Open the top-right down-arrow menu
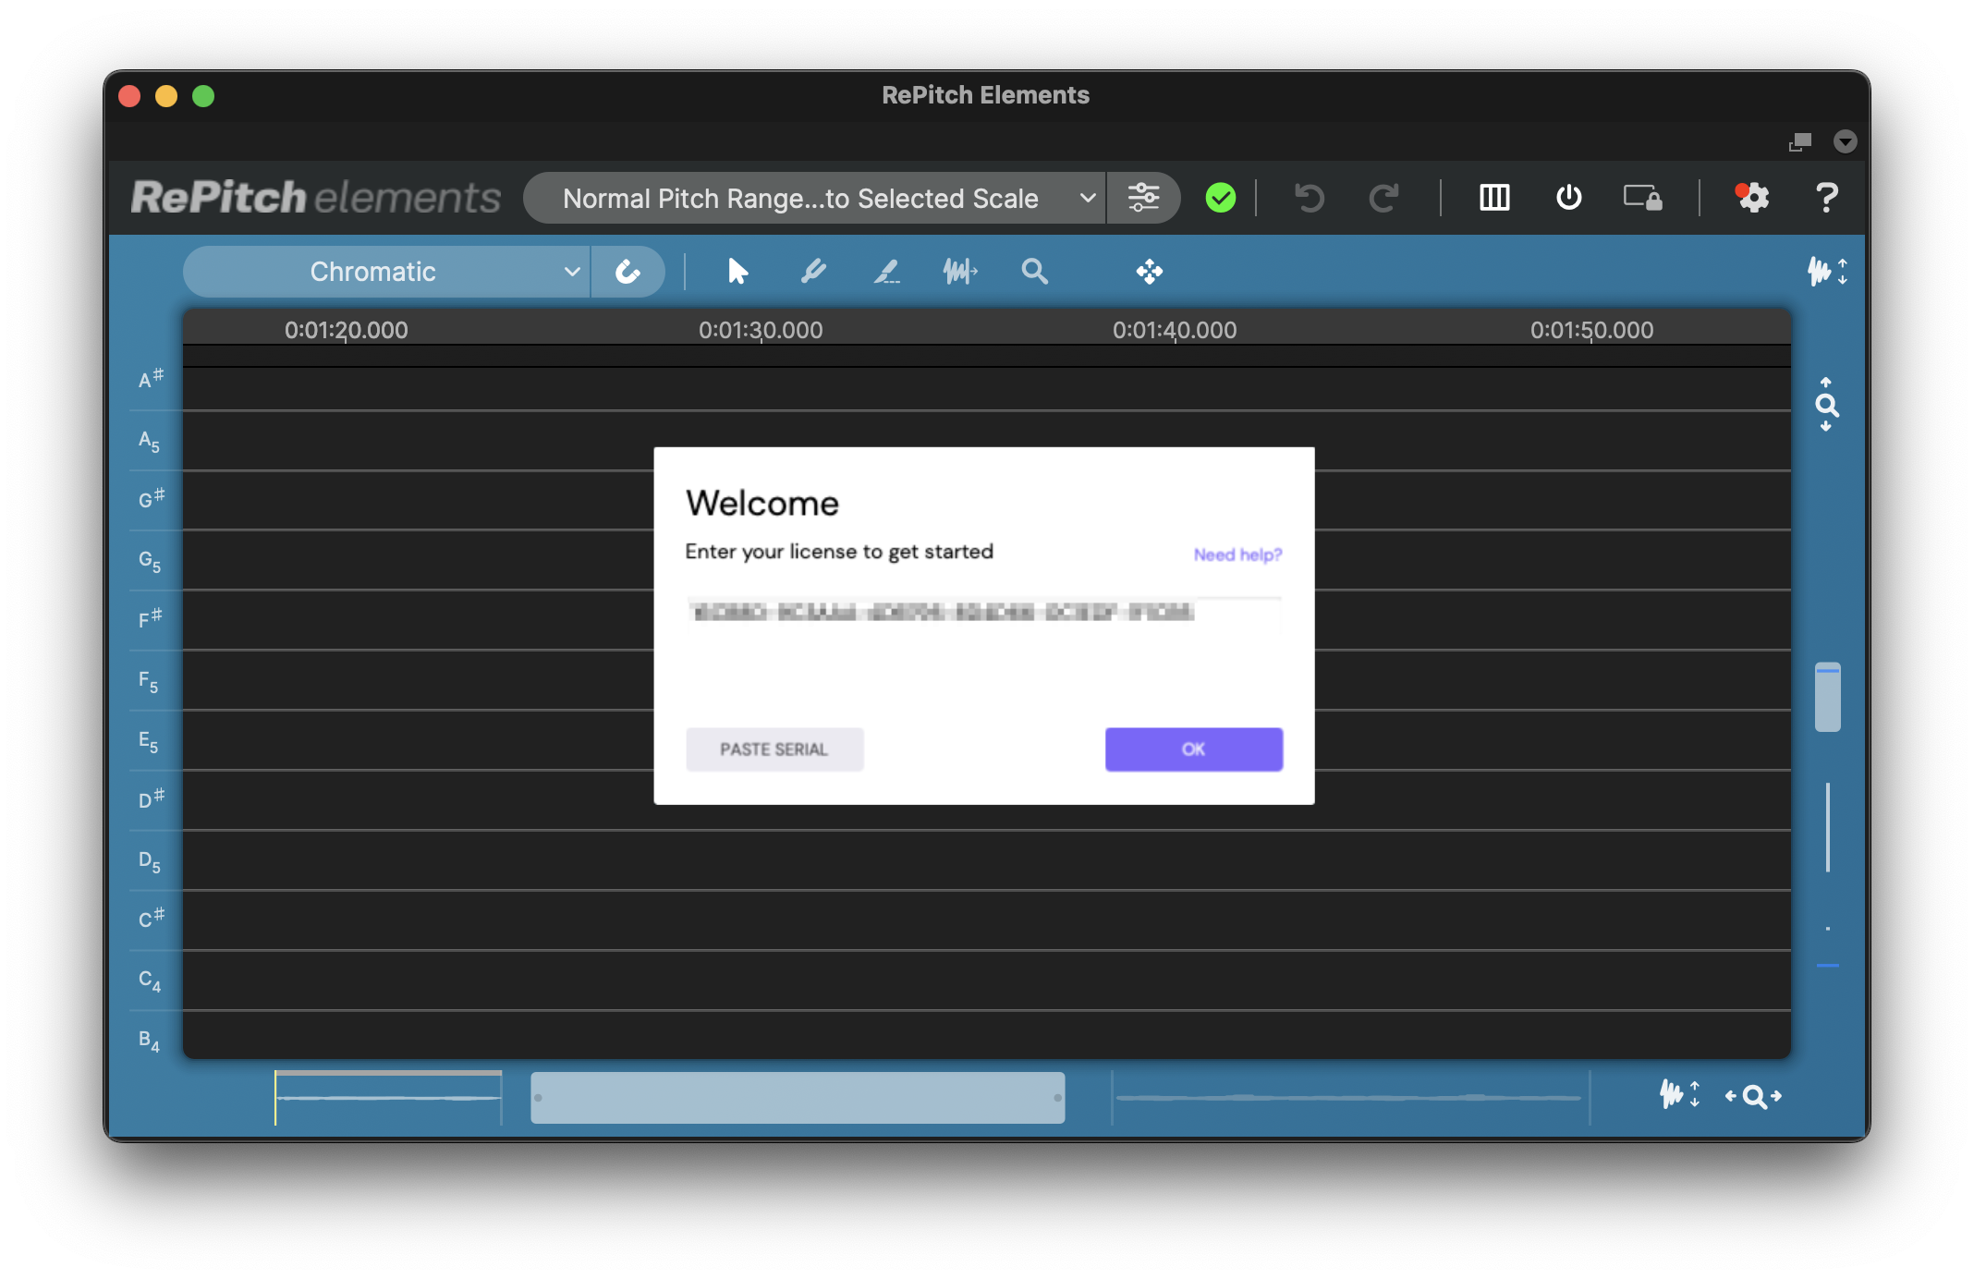 click(1845, 141)
